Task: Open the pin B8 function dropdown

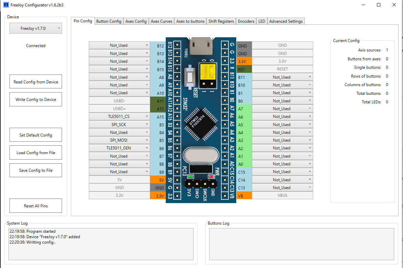Action: [x=119, y=164]
